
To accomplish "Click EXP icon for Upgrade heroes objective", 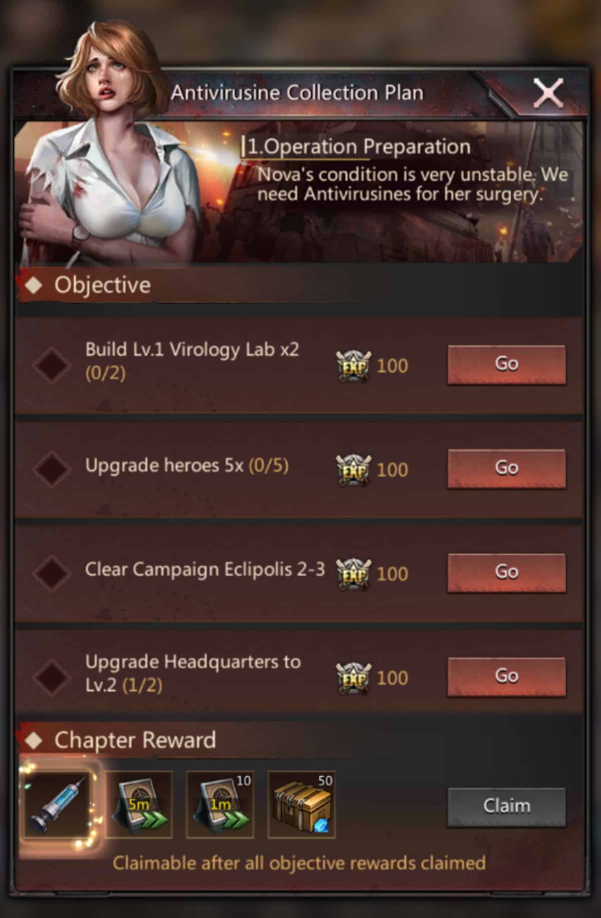I will pos(354,470).
